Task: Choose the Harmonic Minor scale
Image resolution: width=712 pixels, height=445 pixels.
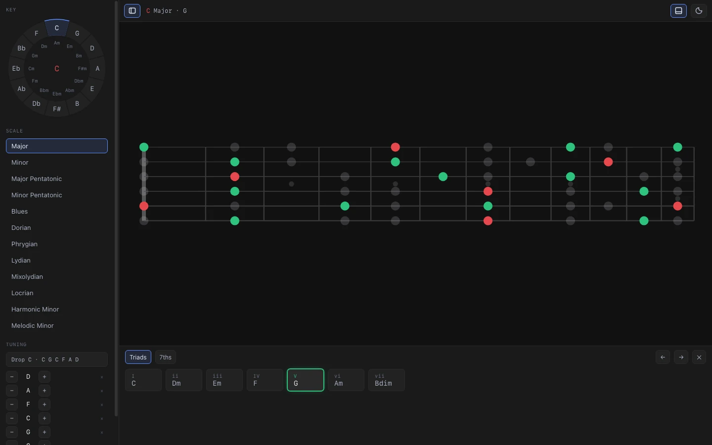Action: click(57, 309)
